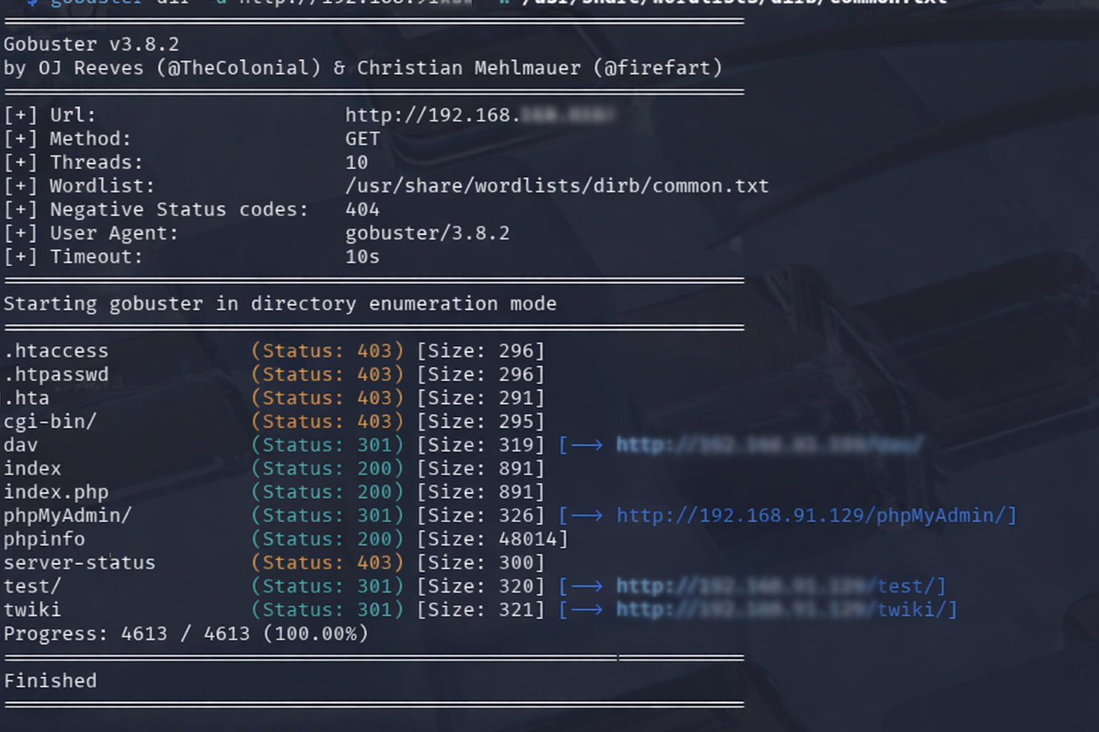Click the 'test/' result entry name
1099x732 pixels.
click(32, 586)
